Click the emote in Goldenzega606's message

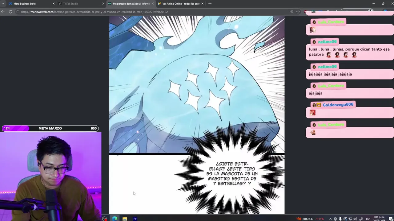tap(312, 113)
